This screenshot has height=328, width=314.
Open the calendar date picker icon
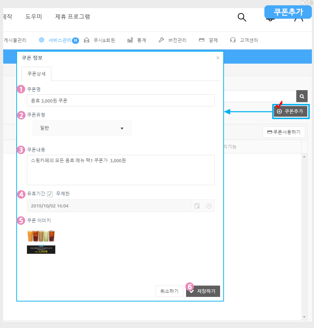[x=197, y=206]
